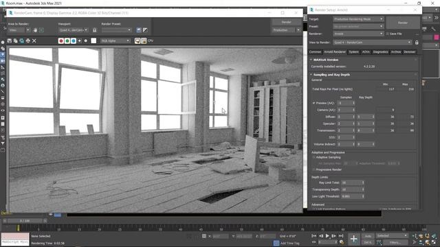Copy the rendered image to clipboard

[15, 41]
